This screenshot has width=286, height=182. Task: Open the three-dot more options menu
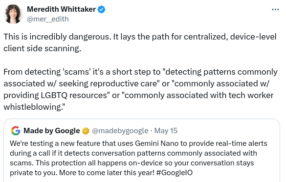pyautogui.click(x=275, y=9)
